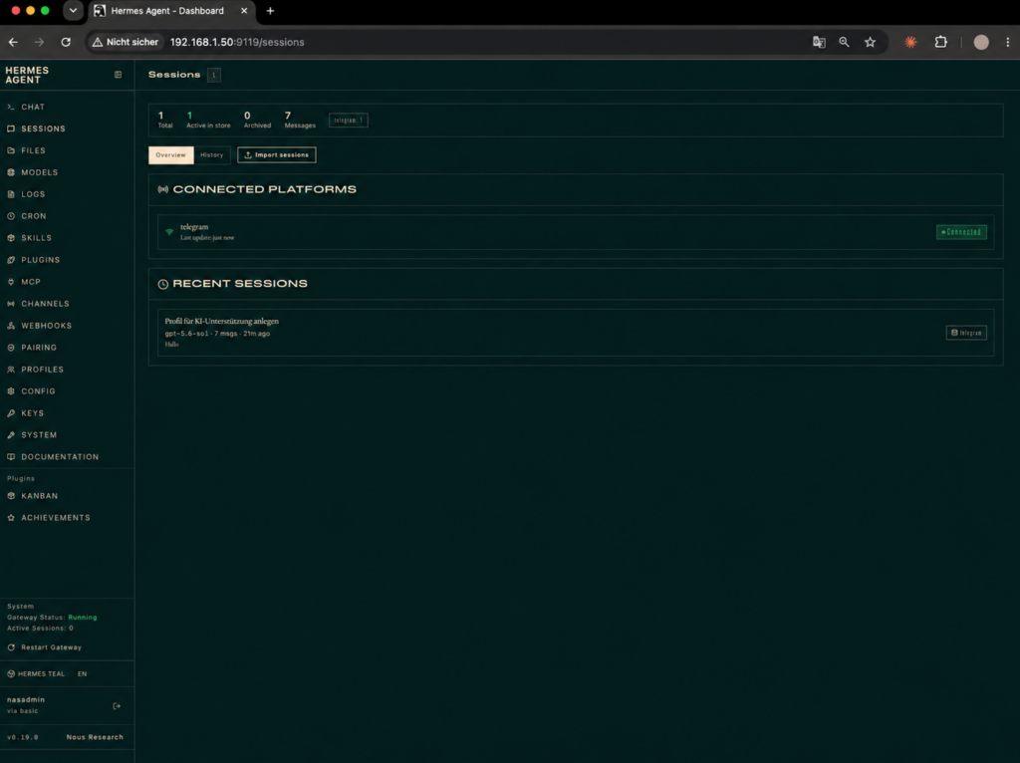
Task: Open the Cron clock icon
Action: [x=11, y=216]
